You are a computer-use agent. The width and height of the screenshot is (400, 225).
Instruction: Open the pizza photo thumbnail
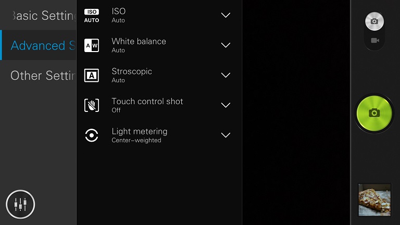[x=374, y=200]
